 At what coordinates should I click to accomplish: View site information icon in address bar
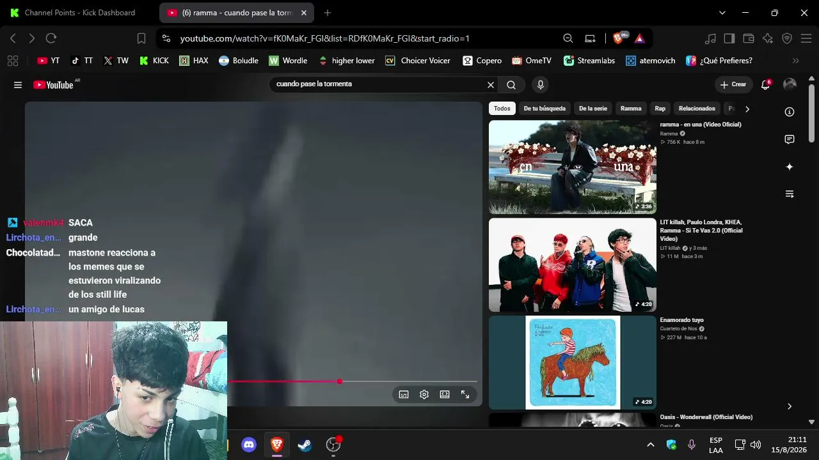(x=166, y=38)
